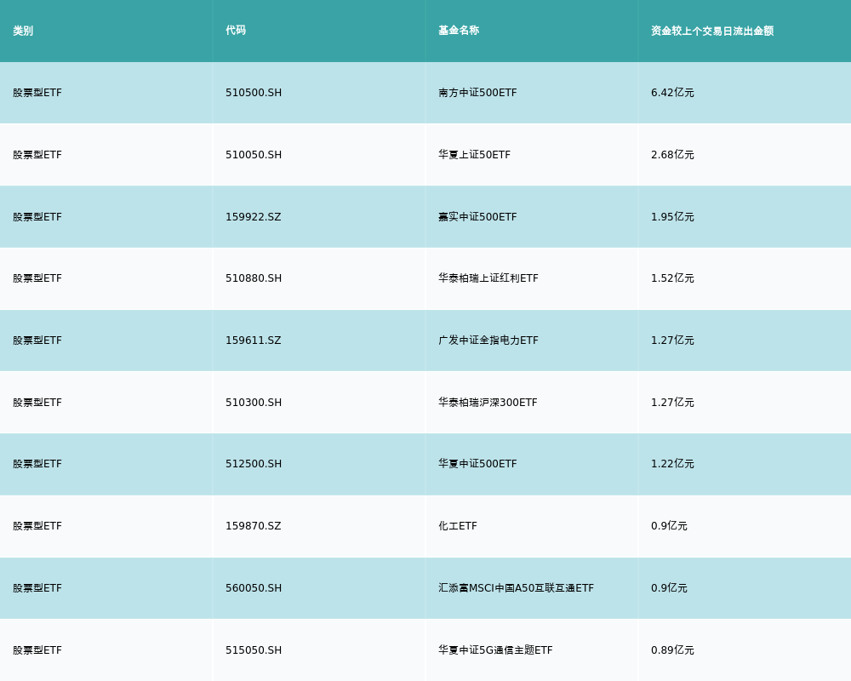Click 股票型ETF in the 159922.SZ row
This screenshot has height=681, width=851.
tap(37, 217)
